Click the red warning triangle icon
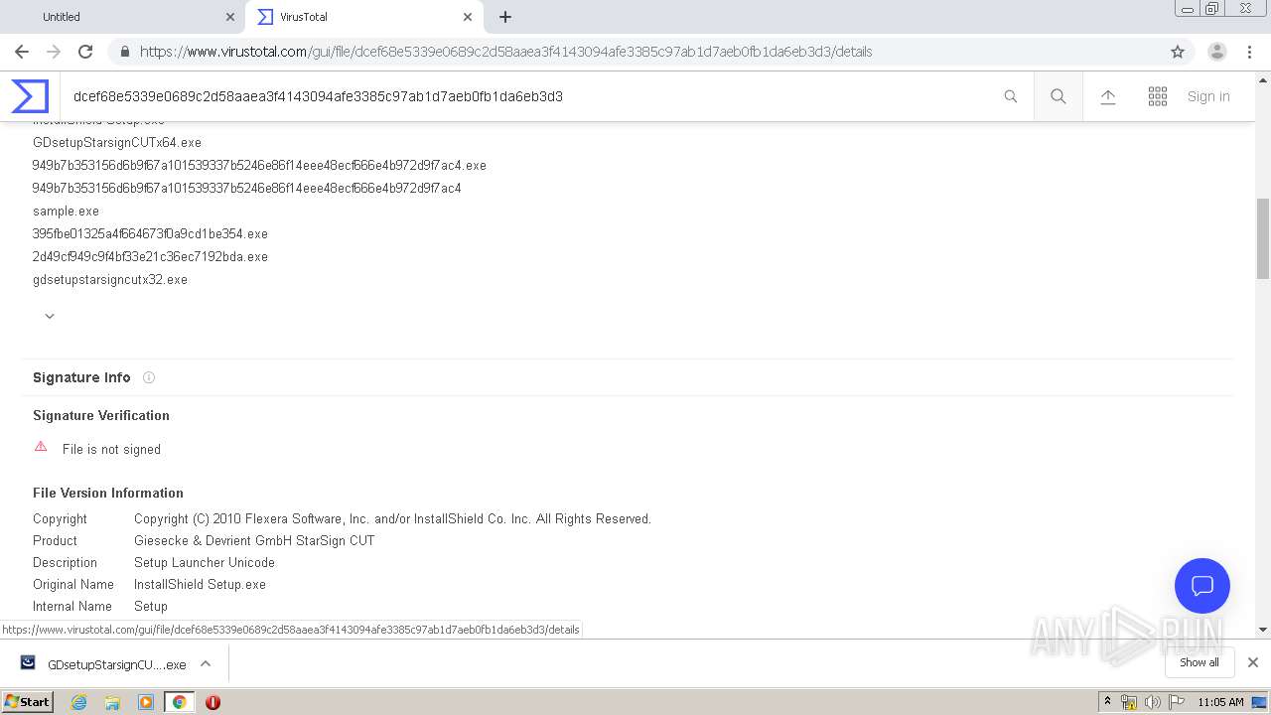The height and width of the screenshot is (715, 1271). pos(41,447)
